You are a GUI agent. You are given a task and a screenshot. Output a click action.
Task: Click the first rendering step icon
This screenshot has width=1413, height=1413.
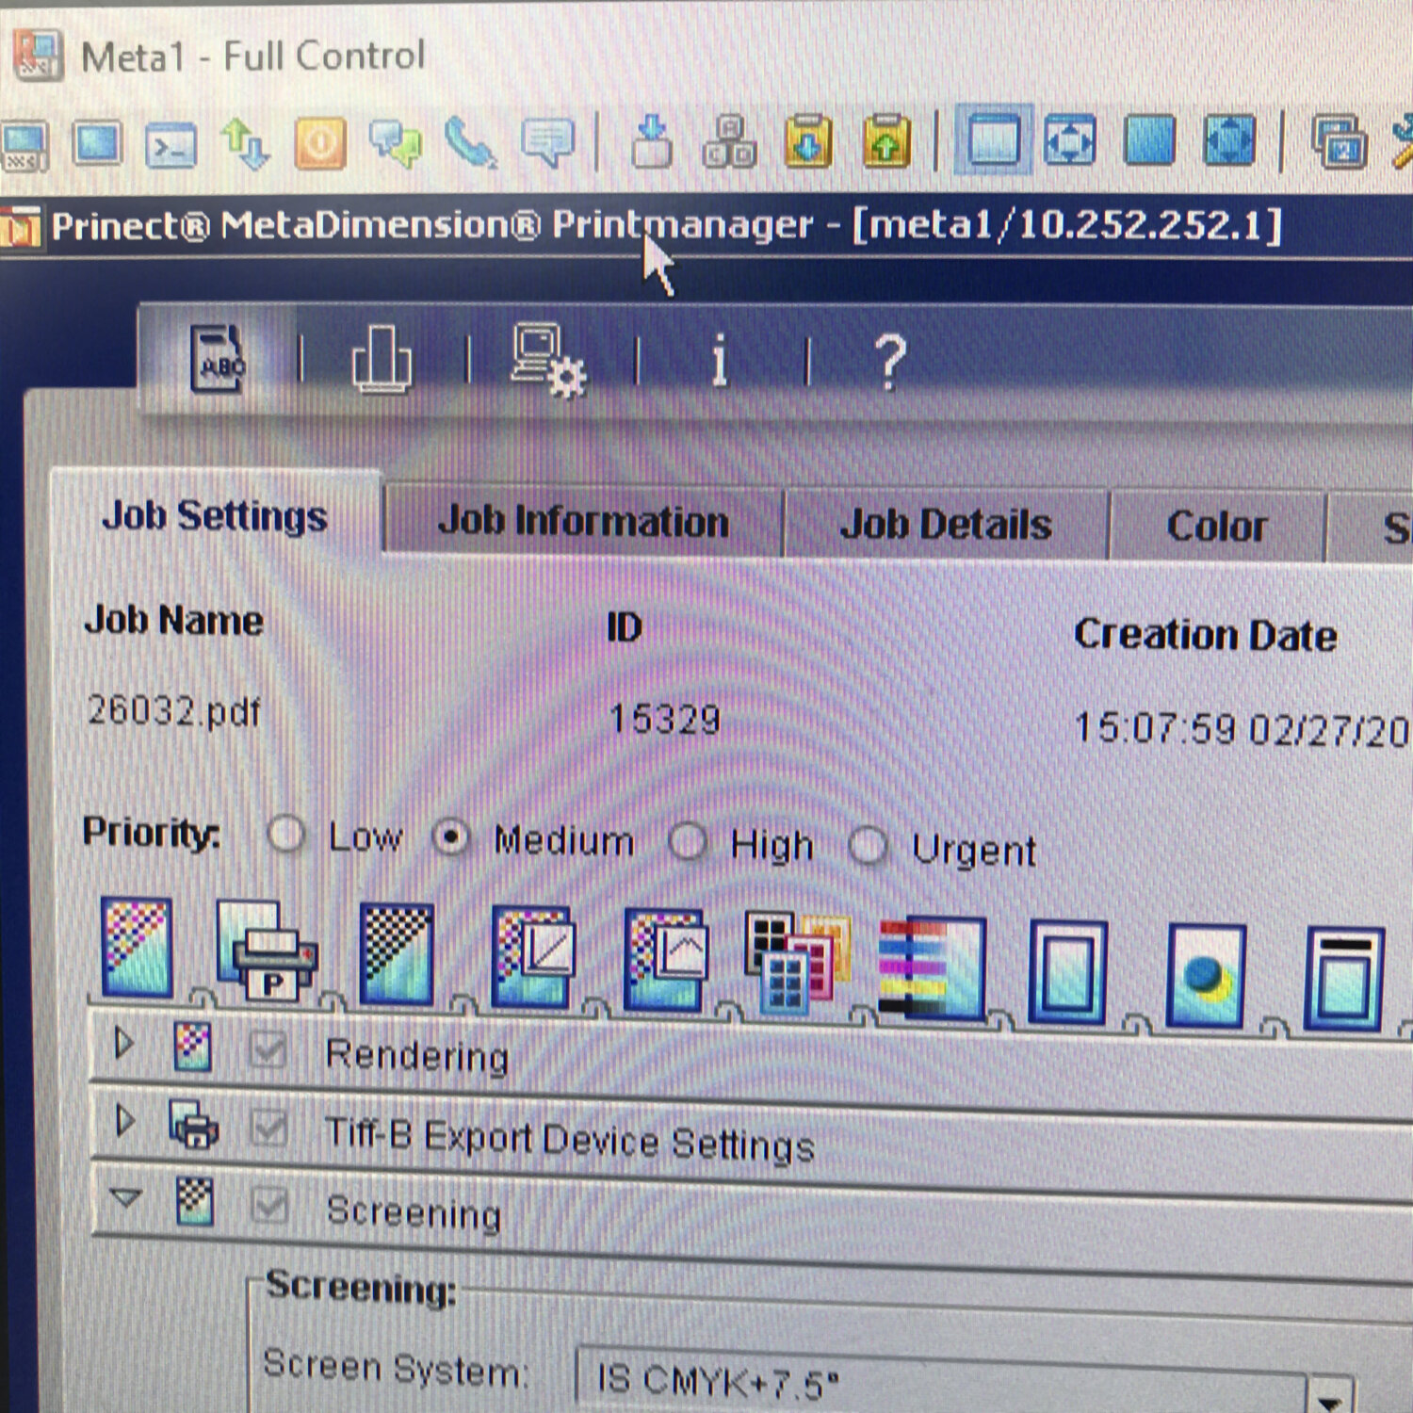(137, 947)
